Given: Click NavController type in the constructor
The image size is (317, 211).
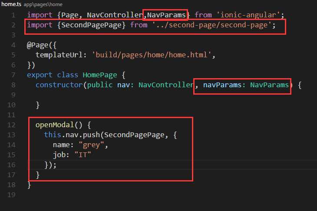Looking at the screenshot, I should tap(166, 85).
